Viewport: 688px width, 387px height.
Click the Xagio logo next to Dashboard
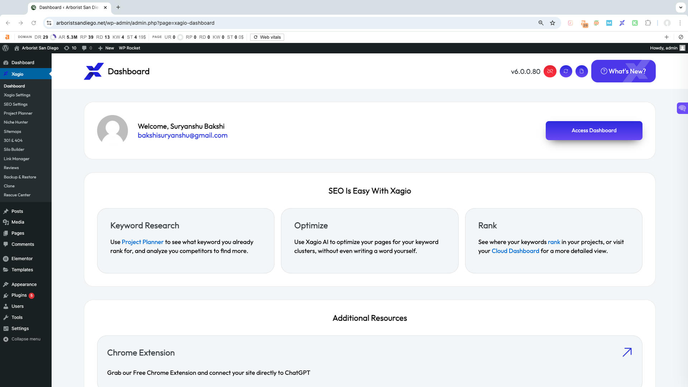click(x=94, y=71)
